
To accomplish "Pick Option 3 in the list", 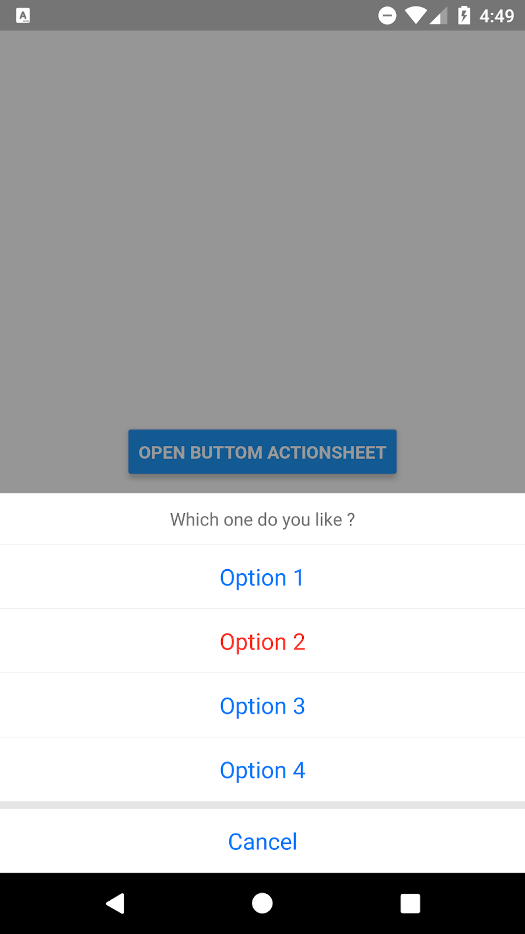I will pyautogui.click(x=262, y=705).
